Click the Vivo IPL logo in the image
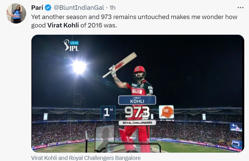The height and width of the screenshot is (161, 249). pos(71,45)
